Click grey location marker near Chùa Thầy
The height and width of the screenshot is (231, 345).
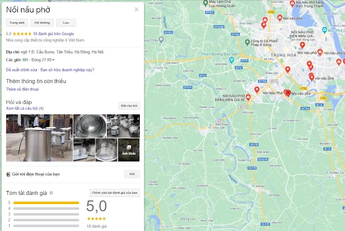pos(161,39)
